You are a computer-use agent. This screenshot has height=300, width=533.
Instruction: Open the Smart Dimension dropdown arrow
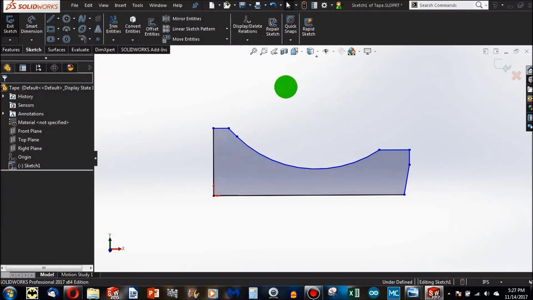click(x=32, y=40)
